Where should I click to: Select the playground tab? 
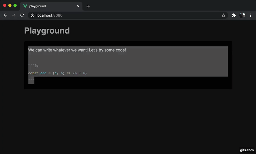[x=51, y=6]
